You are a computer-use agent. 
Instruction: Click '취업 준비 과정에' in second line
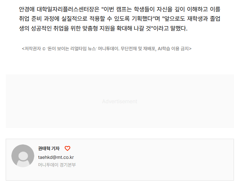(x=39, y=19)
